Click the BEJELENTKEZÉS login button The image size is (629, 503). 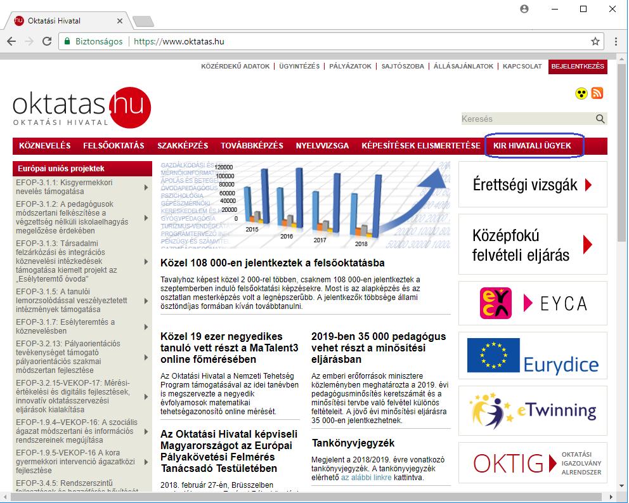[578, 67]
